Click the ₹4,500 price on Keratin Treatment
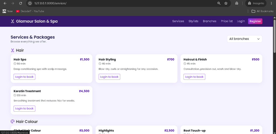Screen dimensions: 276x134 pyautogui.click(x=84, y=91)
